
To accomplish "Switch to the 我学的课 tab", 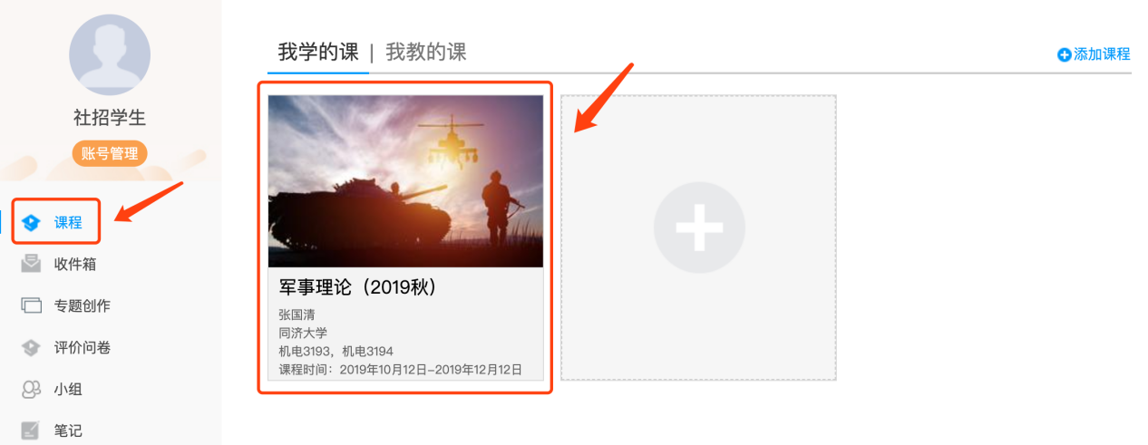I will pyautogui.click(x=318, y=52).
